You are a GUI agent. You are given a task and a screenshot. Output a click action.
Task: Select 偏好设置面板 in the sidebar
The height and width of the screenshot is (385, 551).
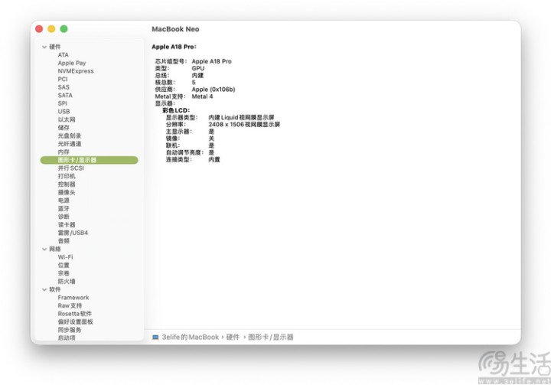point(76,321)
